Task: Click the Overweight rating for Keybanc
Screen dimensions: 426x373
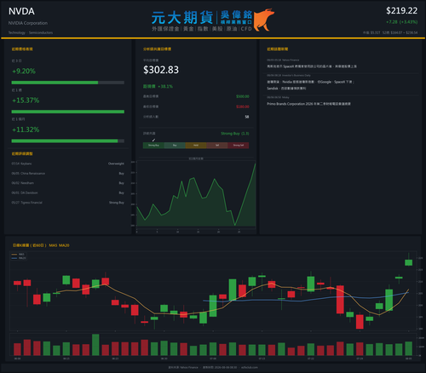Action: click(x=116, y=164)
